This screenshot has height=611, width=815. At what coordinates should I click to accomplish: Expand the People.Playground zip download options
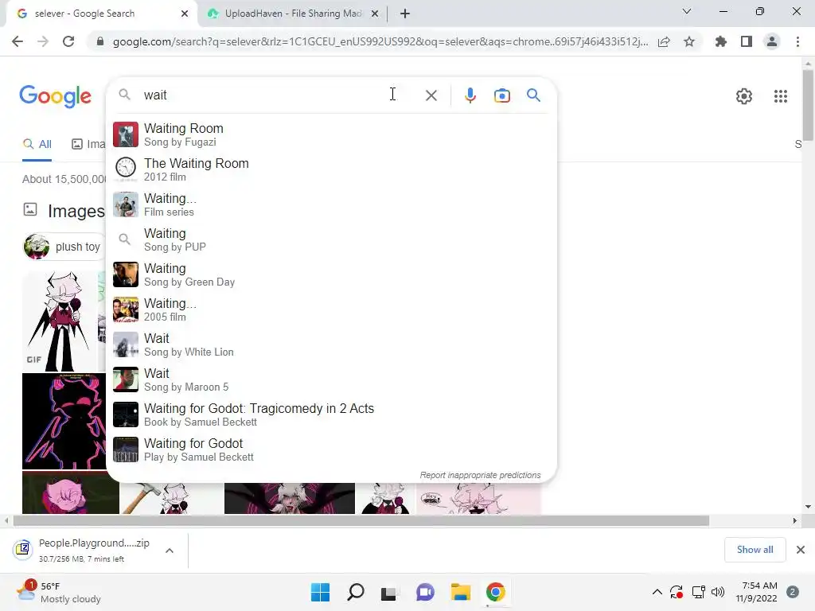[170, 551]
